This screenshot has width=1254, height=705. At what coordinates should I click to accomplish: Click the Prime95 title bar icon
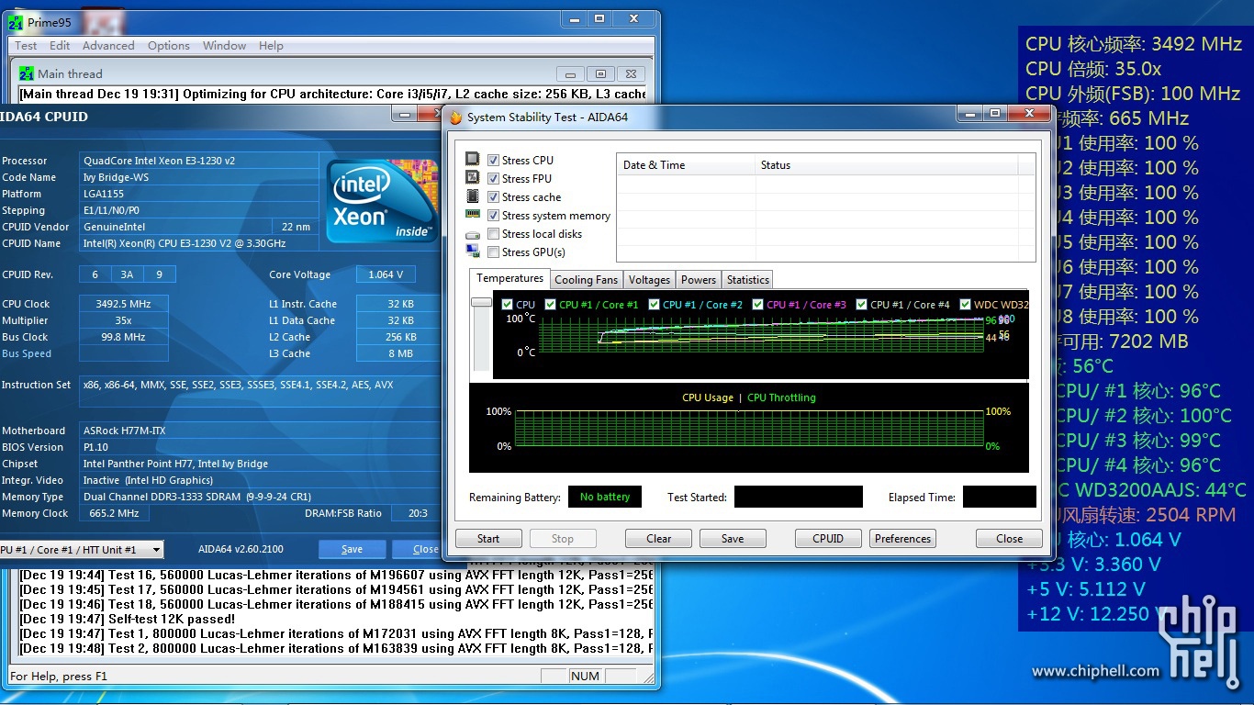[x=17, y=23]
